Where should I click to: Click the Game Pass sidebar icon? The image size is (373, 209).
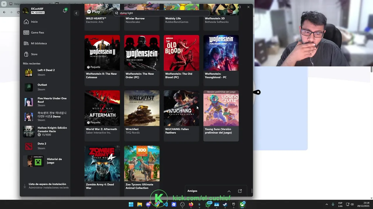[26, 33]
